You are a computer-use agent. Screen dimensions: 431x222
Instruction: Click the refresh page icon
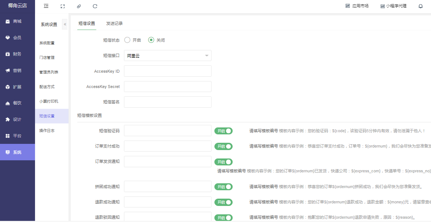point(95,6)
